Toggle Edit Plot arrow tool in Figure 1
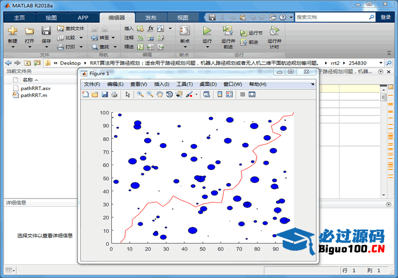The height and width of the screenshot is (278, 398). point(127,95)
